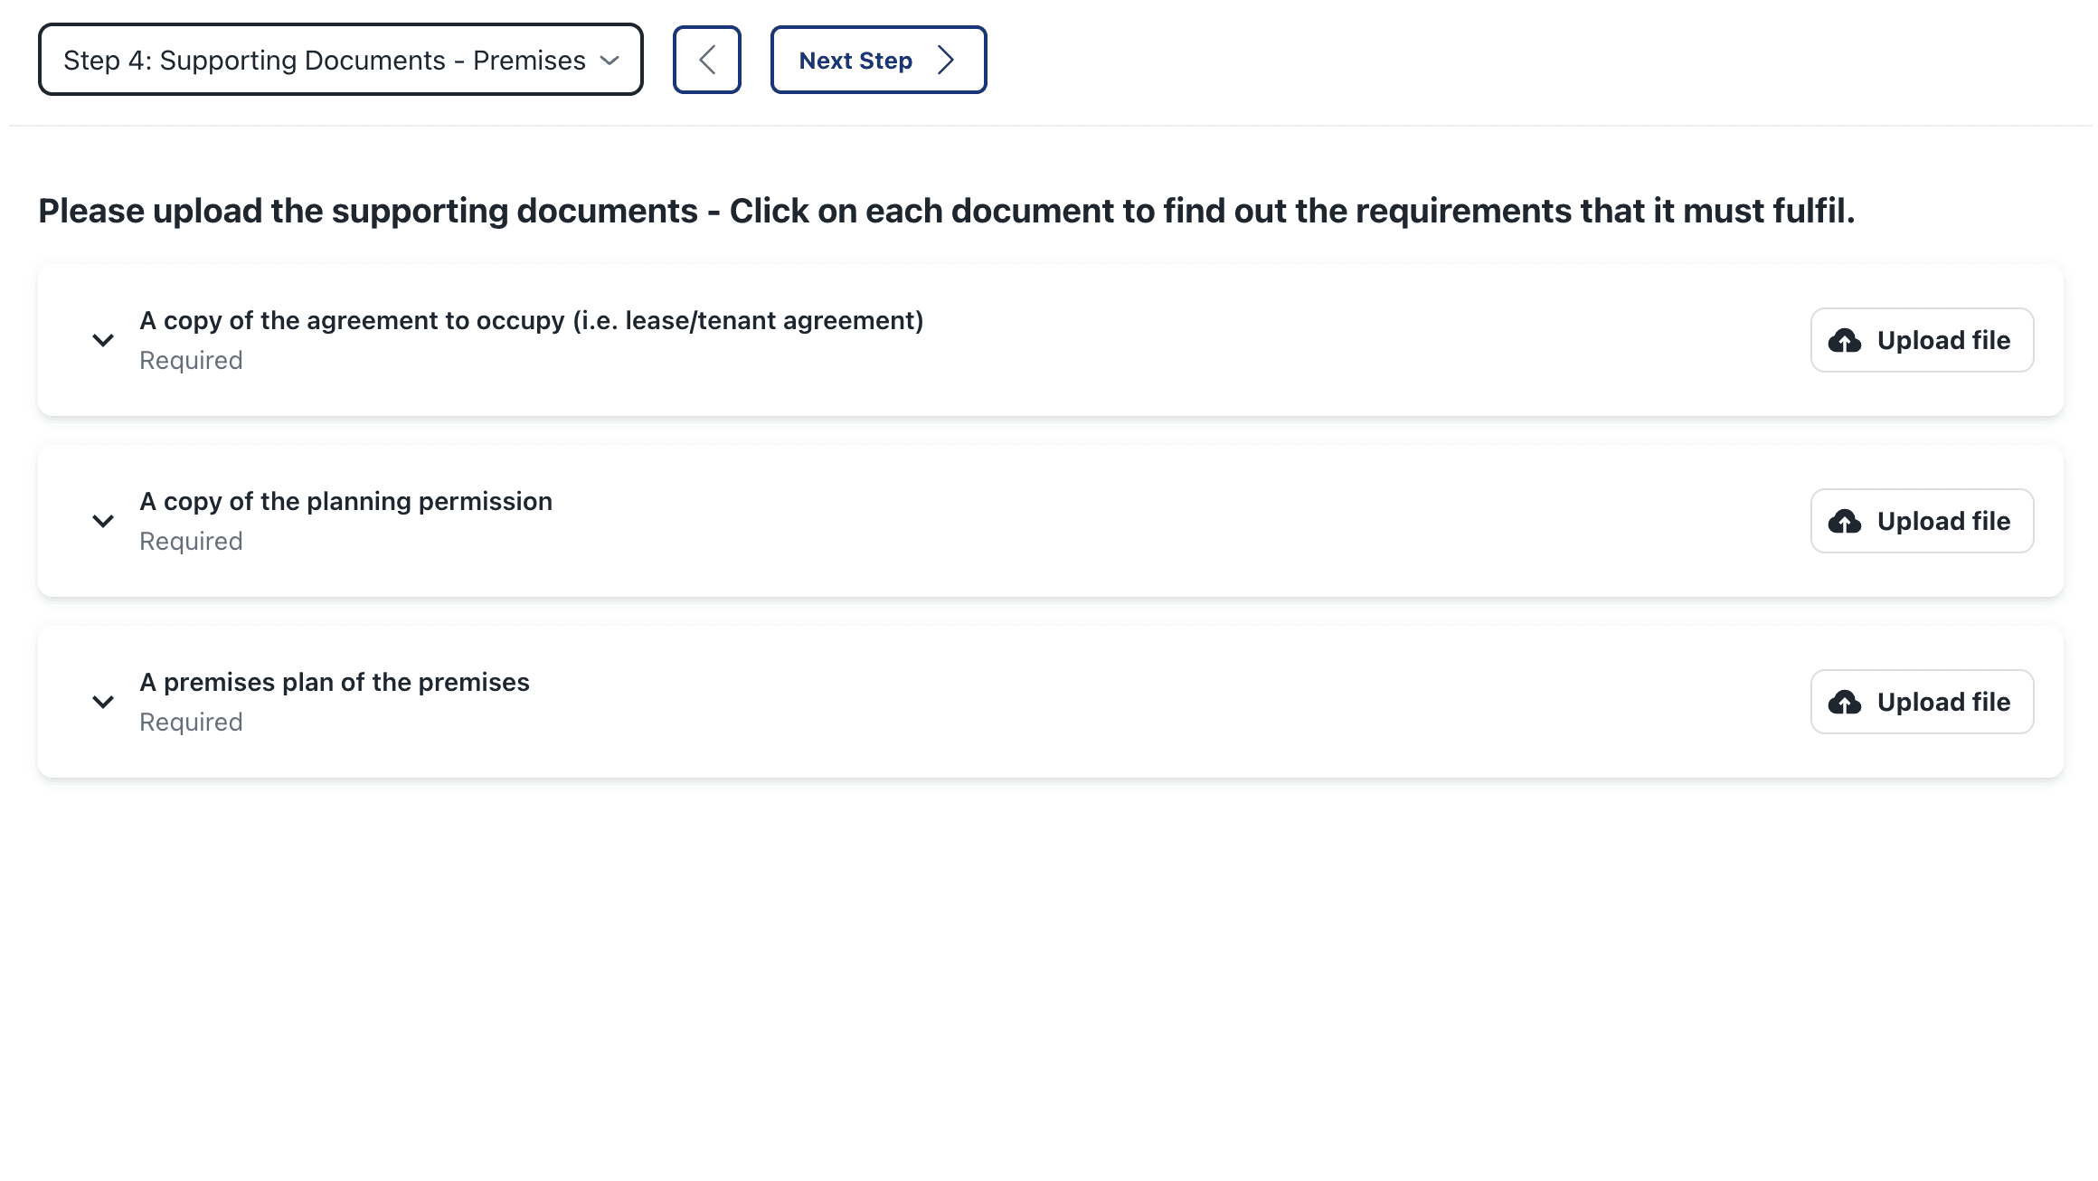Upload file for the planning permission
The image size is (2098, 1181).
click(1922, 521)
